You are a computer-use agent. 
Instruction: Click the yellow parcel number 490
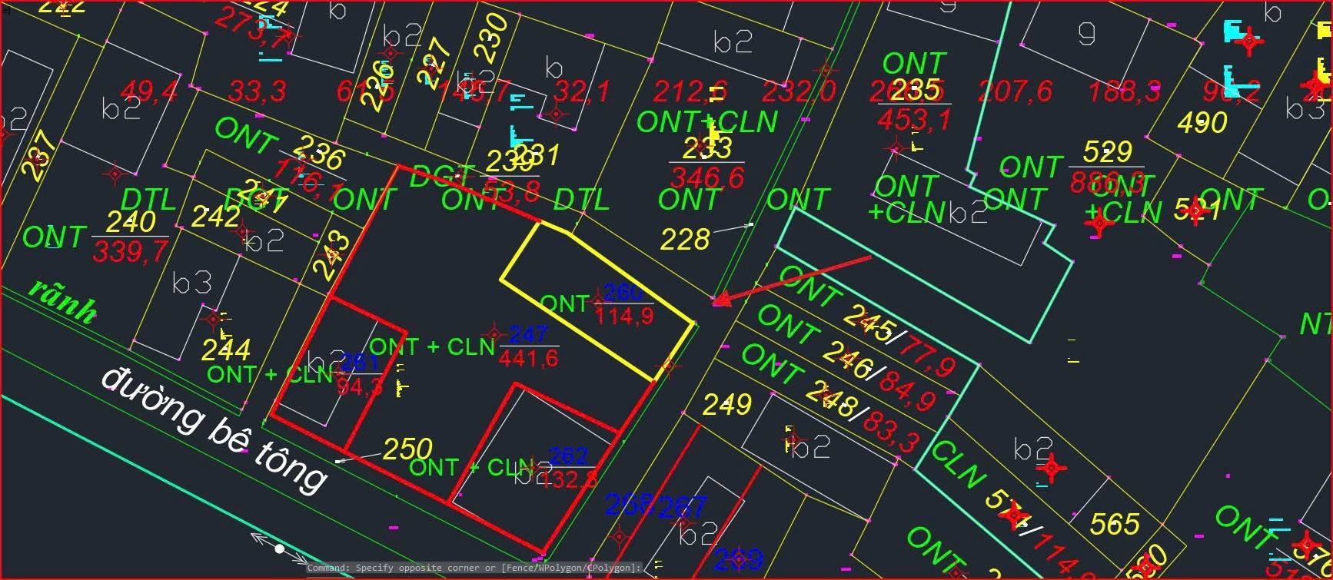point(1202,122)
